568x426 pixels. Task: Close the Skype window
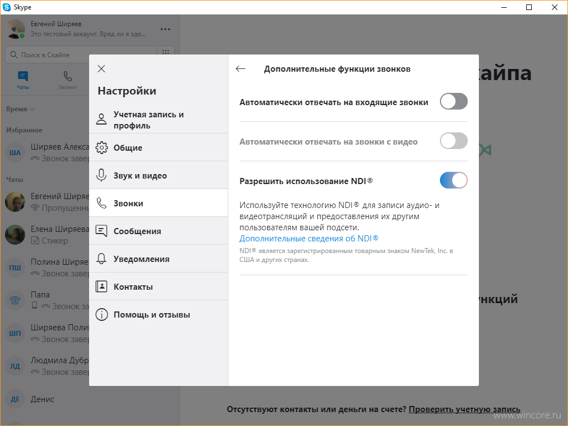tap(555, 7)
